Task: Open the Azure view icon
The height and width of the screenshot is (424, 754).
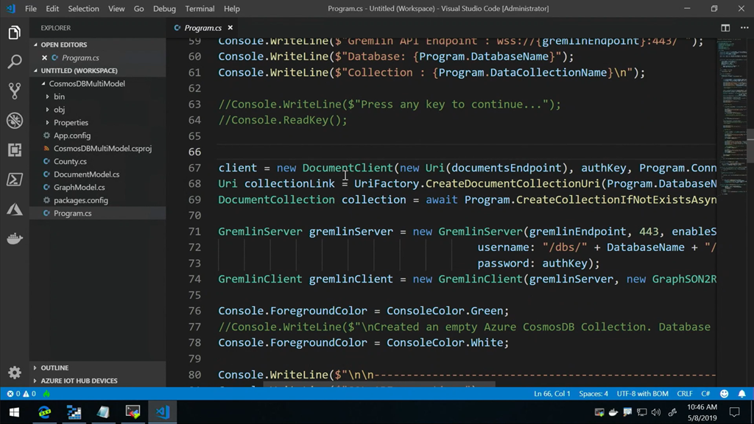Action: click(x=14, y=209)
